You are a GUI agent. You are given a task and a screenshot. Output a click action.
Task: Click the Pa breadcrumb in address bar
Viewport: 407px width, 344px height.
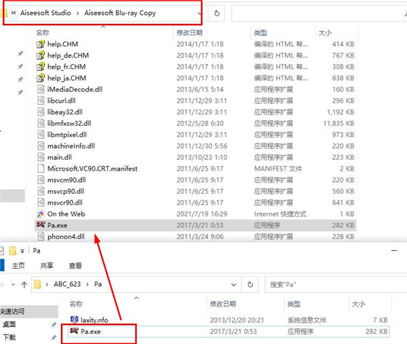[98, 284]
